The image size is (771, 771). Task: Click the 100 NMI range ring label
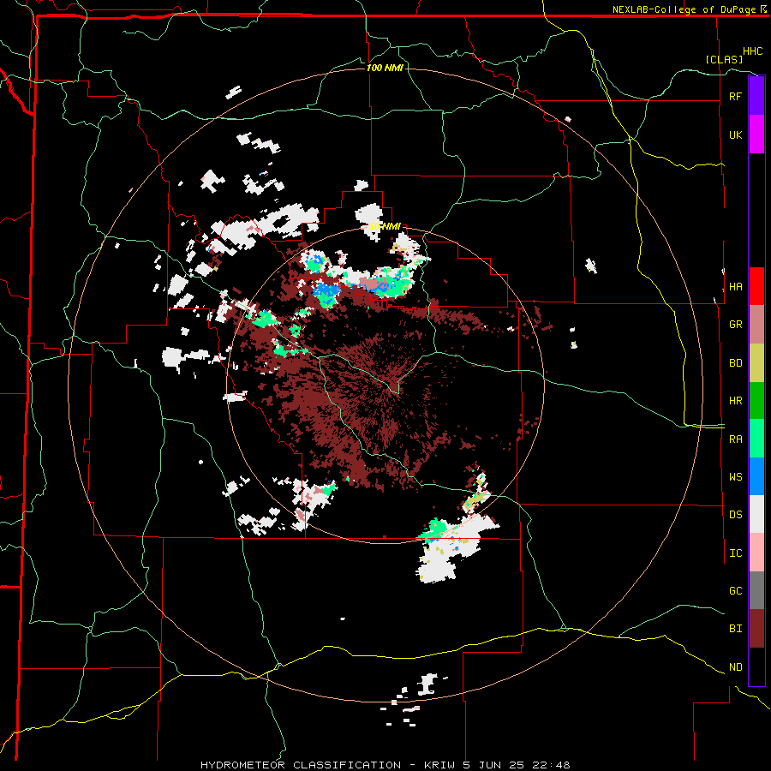tap(385, 68)
